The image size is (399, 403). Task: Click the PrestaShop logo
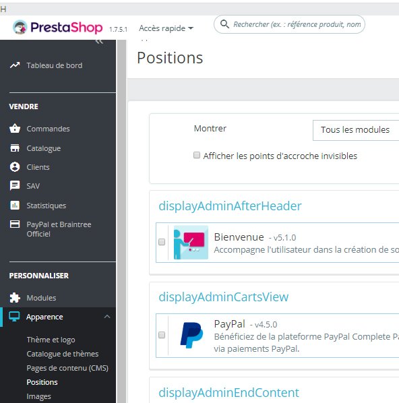[57, 27]
